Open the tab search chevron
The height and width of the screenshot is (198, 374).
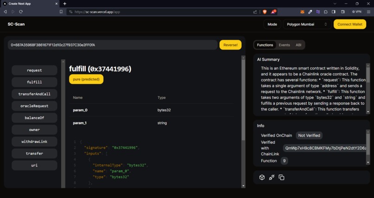coord(335,4)
